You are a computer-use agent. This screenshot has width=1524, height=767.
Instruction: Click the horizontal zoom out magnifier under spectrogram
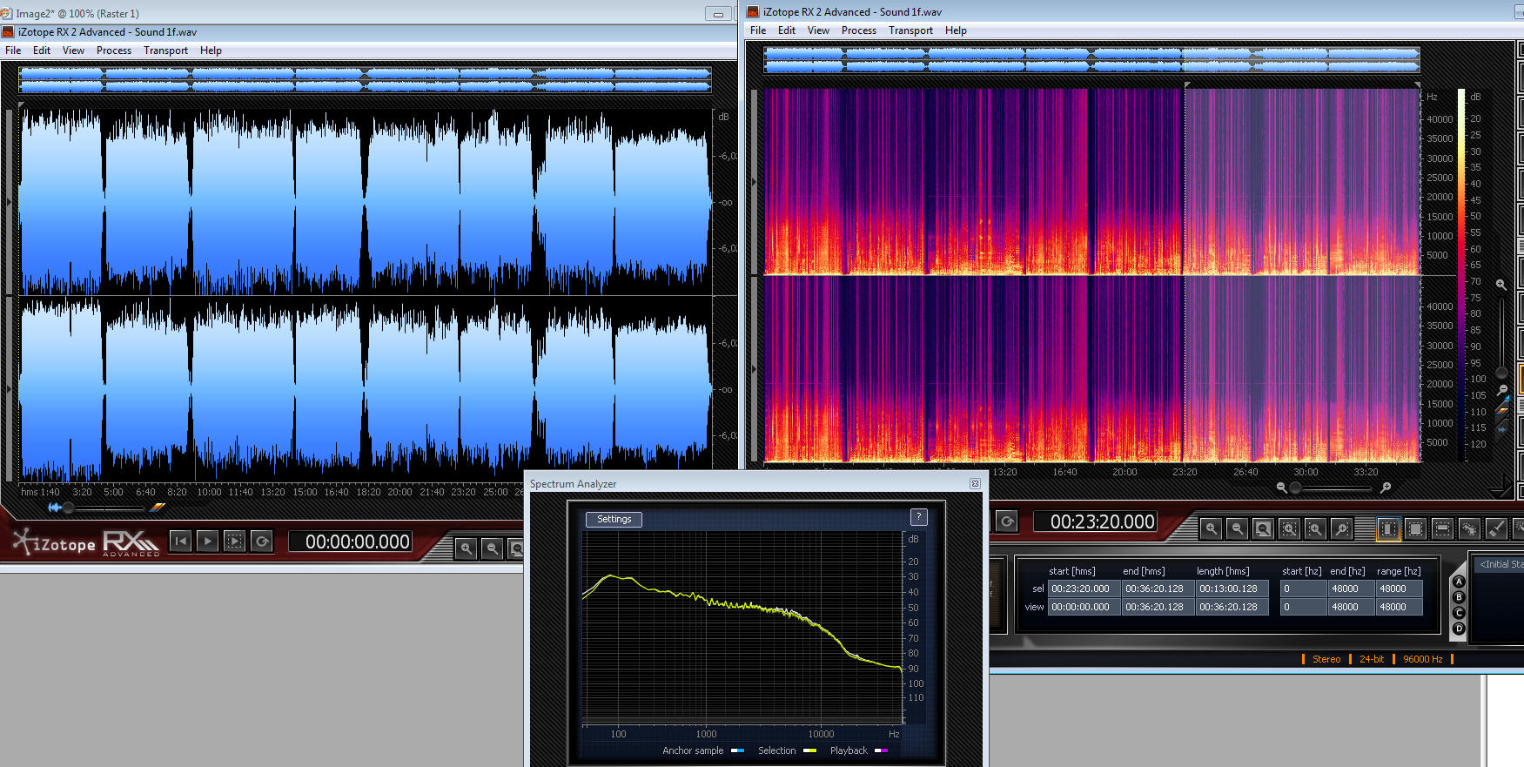point(1281,488)
